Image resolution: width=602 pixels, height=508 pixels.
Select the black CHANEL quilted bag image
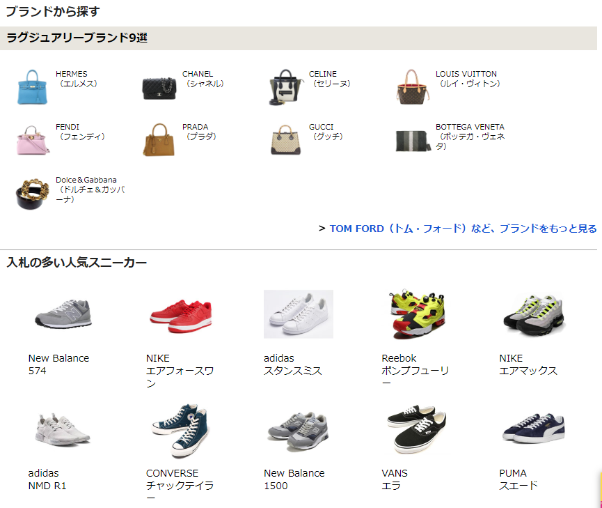tap(159, 88)
